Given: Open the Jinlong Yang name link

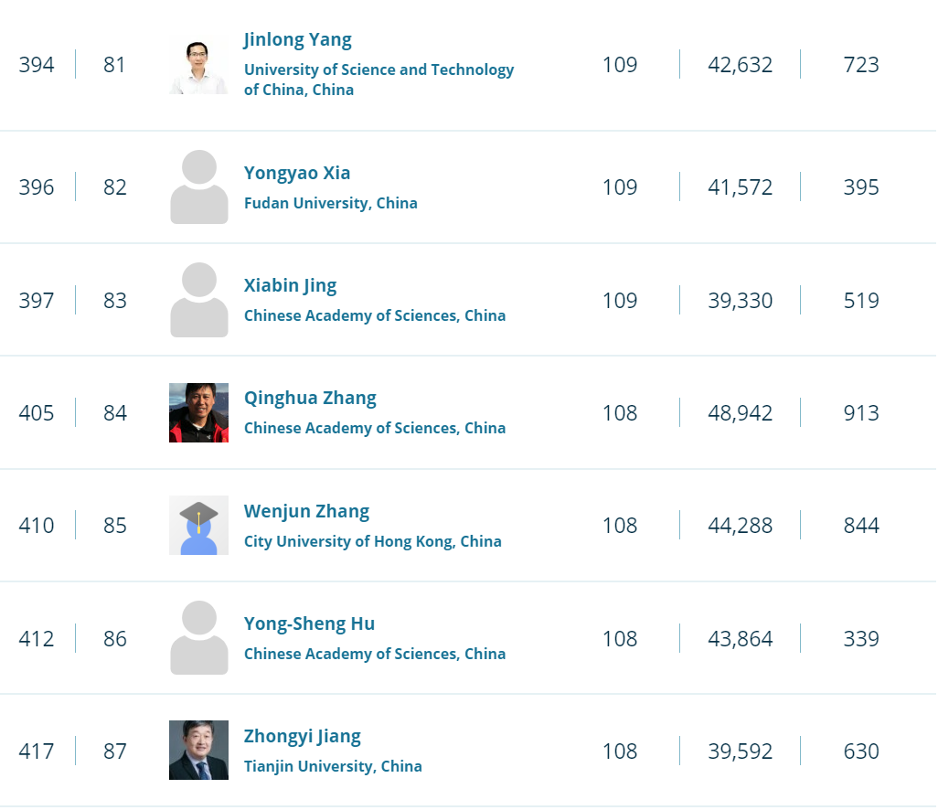Looking at the screenshot, I should pos(297,39).
